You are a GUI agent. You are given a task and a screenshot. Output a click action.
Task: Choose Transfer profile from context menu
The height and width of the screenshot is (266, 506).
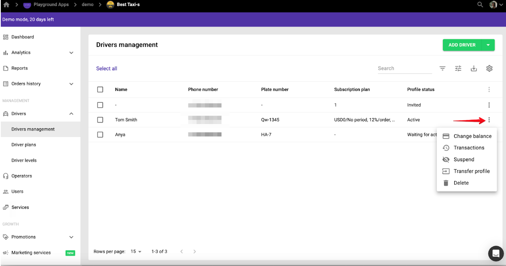coord(467,171)
